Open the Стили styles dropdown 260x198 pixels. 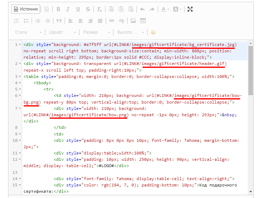pyautogui.click(x=28, y=32)
